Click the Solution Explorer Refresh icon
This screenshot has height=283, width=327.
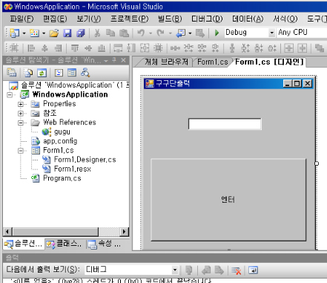click(x=42, y=73)
